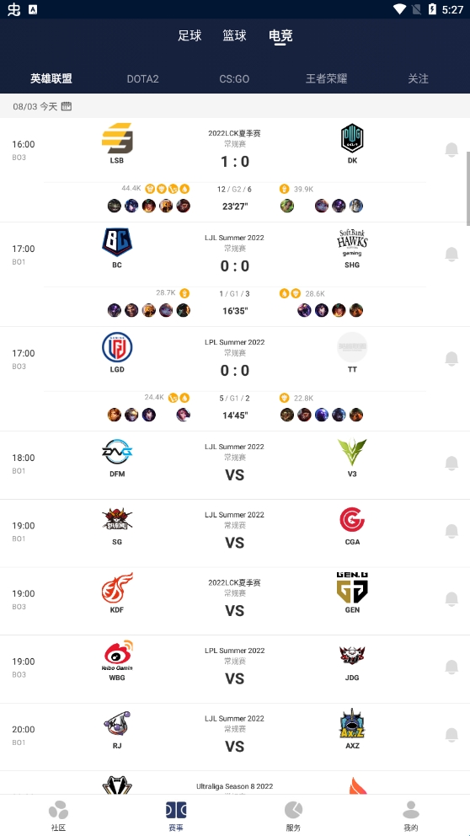Open the SG vs CGA match row
The width and height of the screenshot is (470, 836).
[x=234, y=533]
